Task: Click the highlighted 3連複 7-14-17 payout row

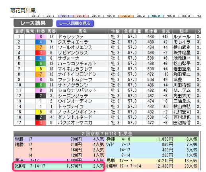Action: 59,166
